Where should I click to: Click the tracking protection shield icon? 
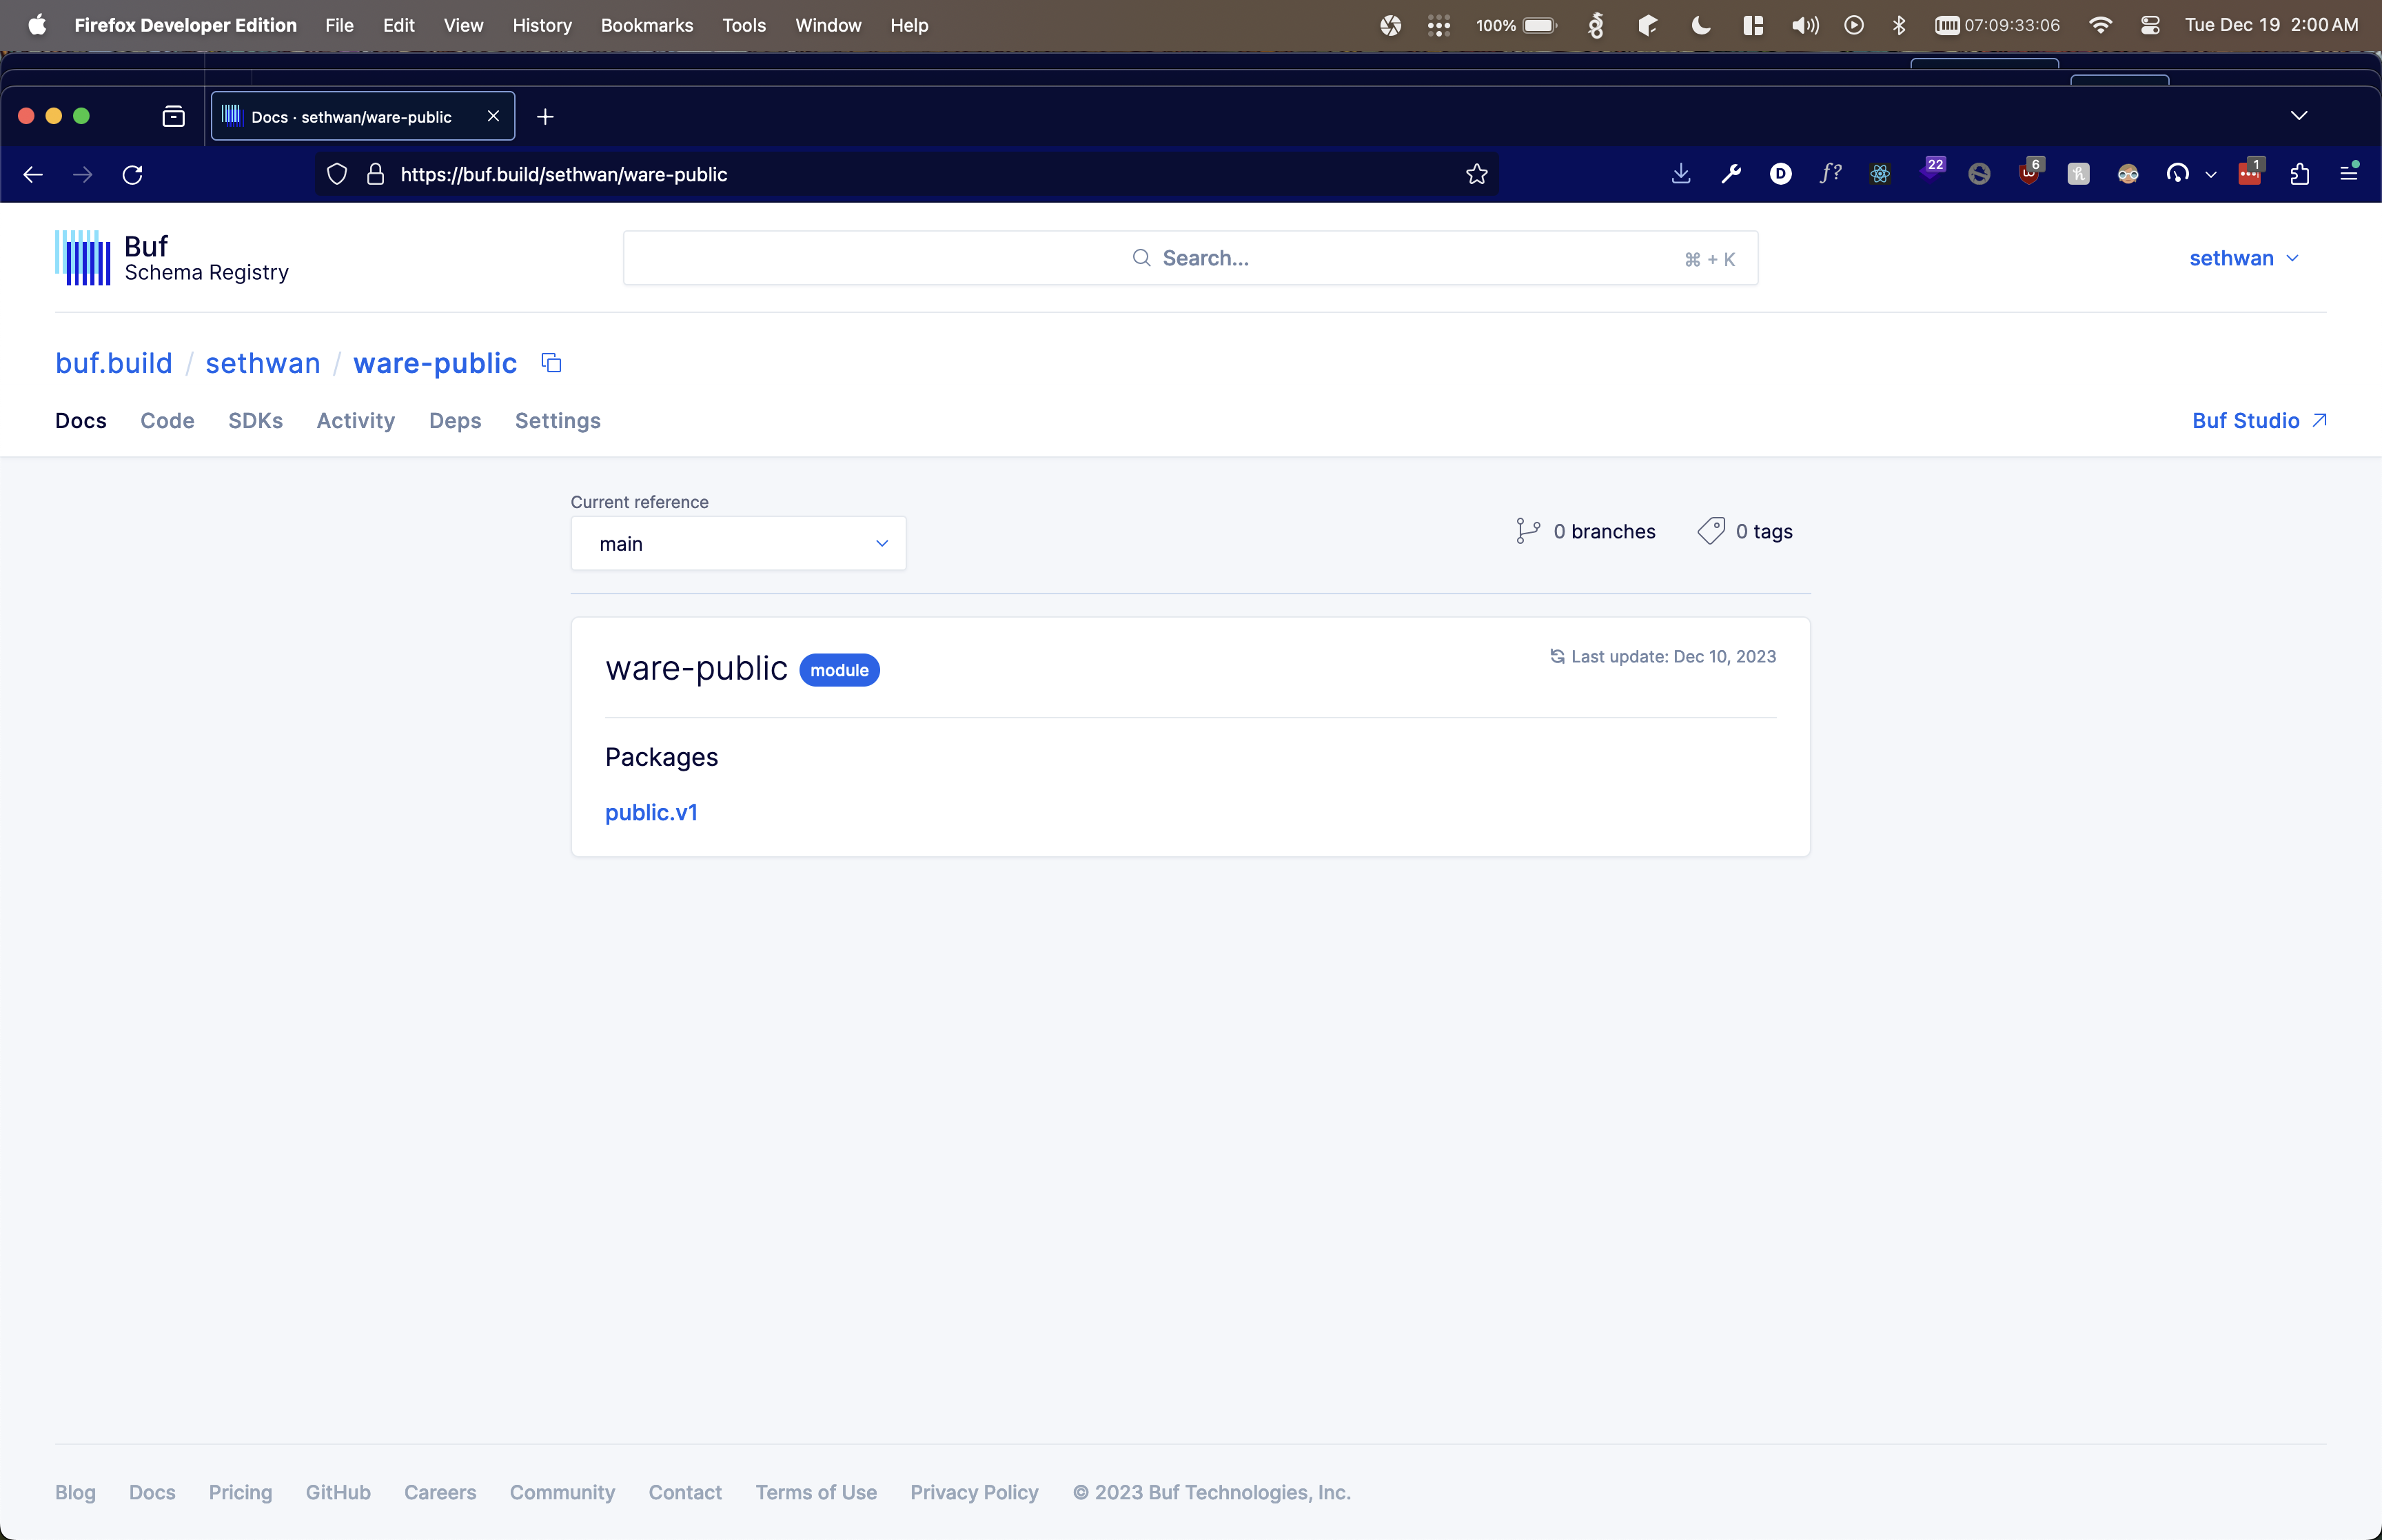(x=337, y=174)
